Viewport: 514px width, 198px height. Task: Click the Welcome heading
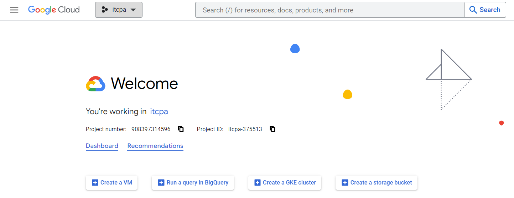144,84
